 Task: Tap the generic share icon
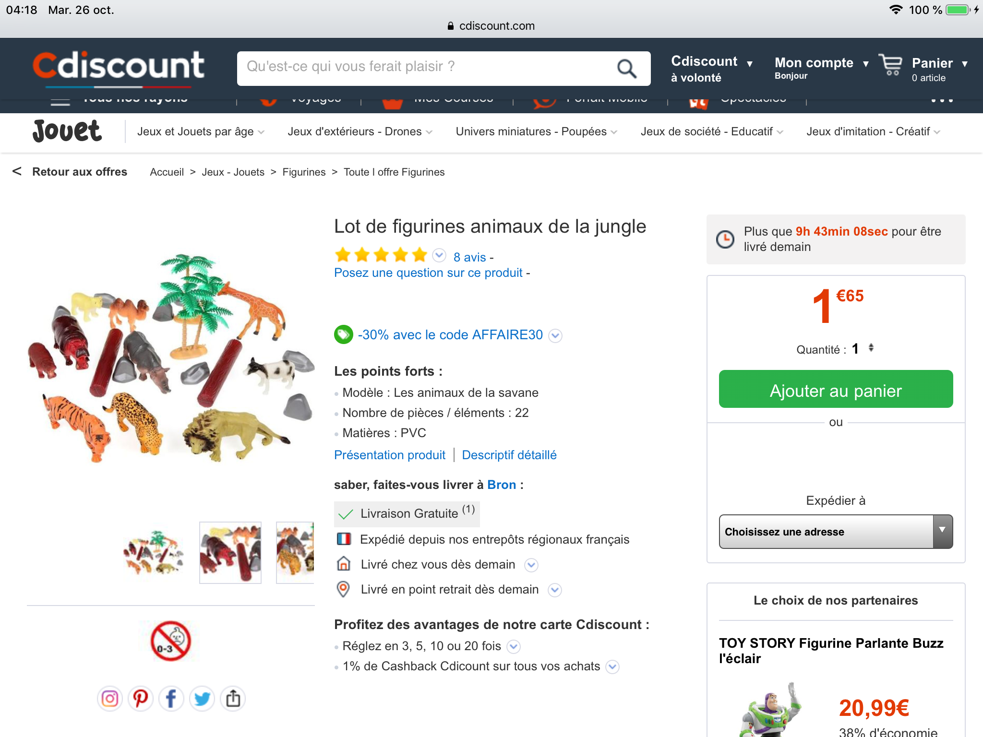233,699
